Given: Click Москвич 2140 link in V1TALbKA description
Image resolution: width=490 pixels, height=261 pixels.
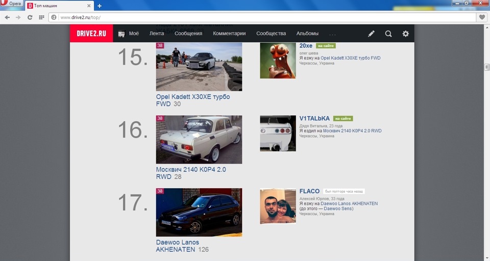Looking at the screenshot, I should click(352, 131).
